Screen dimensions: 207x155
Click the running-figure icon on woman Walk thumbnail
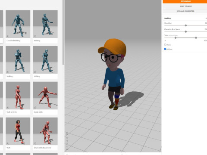8,143
